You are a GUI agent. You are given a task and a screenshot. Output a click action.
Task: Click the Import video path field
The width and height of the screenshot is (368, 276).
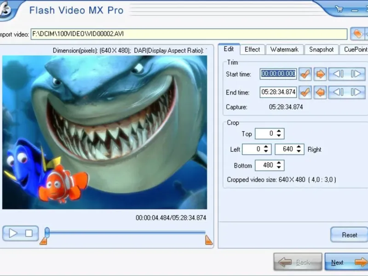click(x=189, y=34)
